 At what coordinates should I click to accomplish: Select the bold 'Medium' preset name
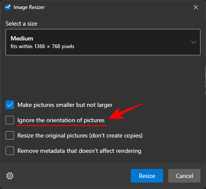click(x=22, y=38)
